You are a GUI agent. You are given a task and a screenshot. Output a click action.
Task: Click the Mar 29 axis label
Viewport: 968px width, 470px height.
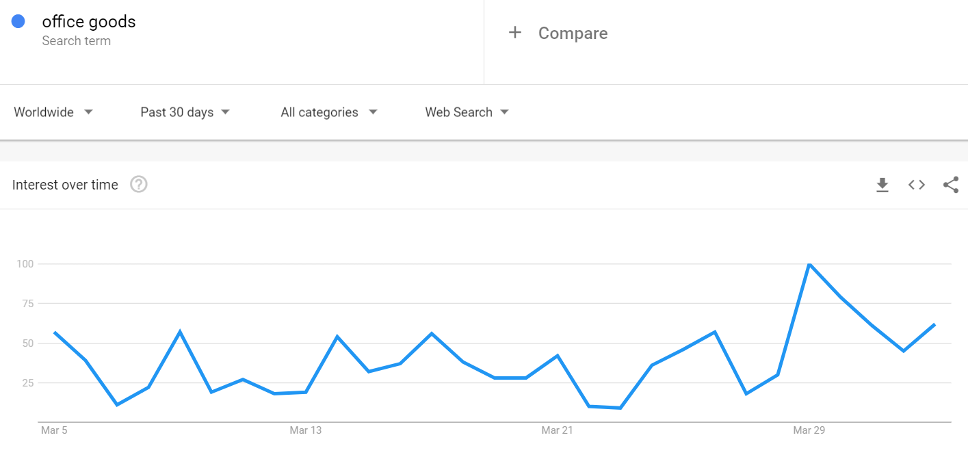point(809,430)
